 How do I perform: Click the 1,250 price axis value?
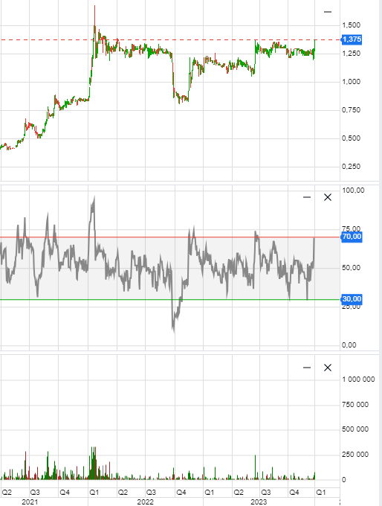coord(351,54)
